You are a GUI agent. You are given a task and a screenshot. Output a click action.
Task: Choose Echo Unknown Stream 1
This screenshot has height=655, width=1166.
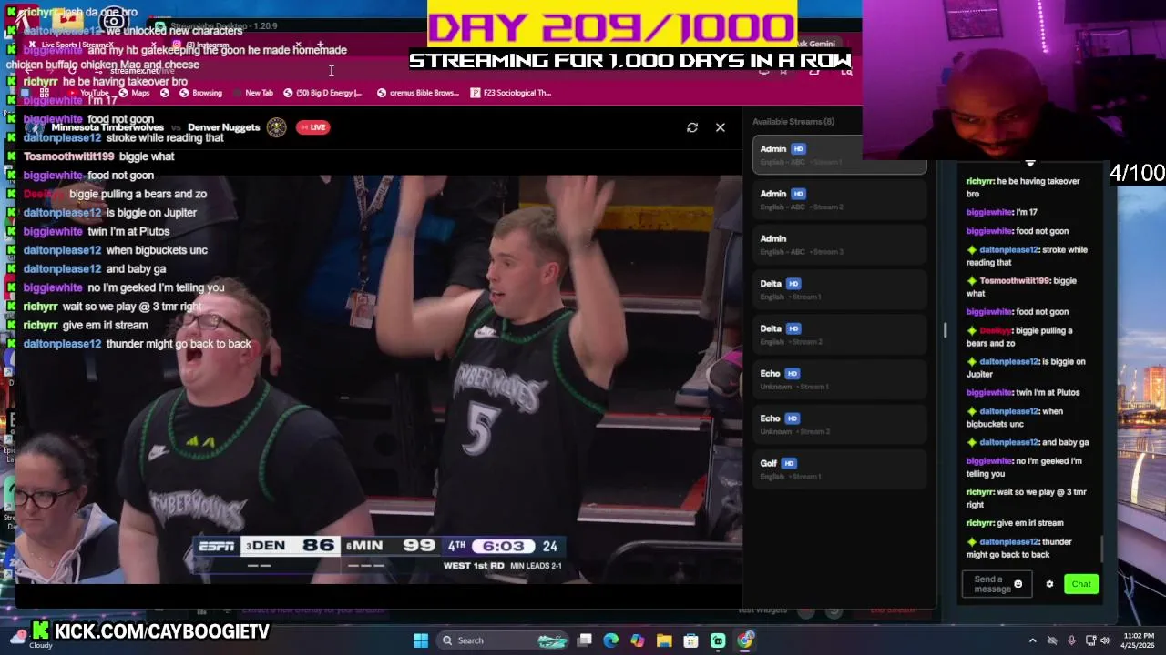click(840, 379)
